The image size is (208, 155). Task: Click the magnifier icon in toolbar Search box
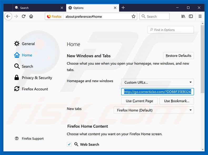(143, 16)
